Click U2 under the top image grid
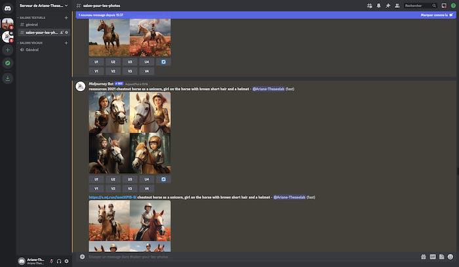This screenshot has height=267, width=459. tap(113, 62)
